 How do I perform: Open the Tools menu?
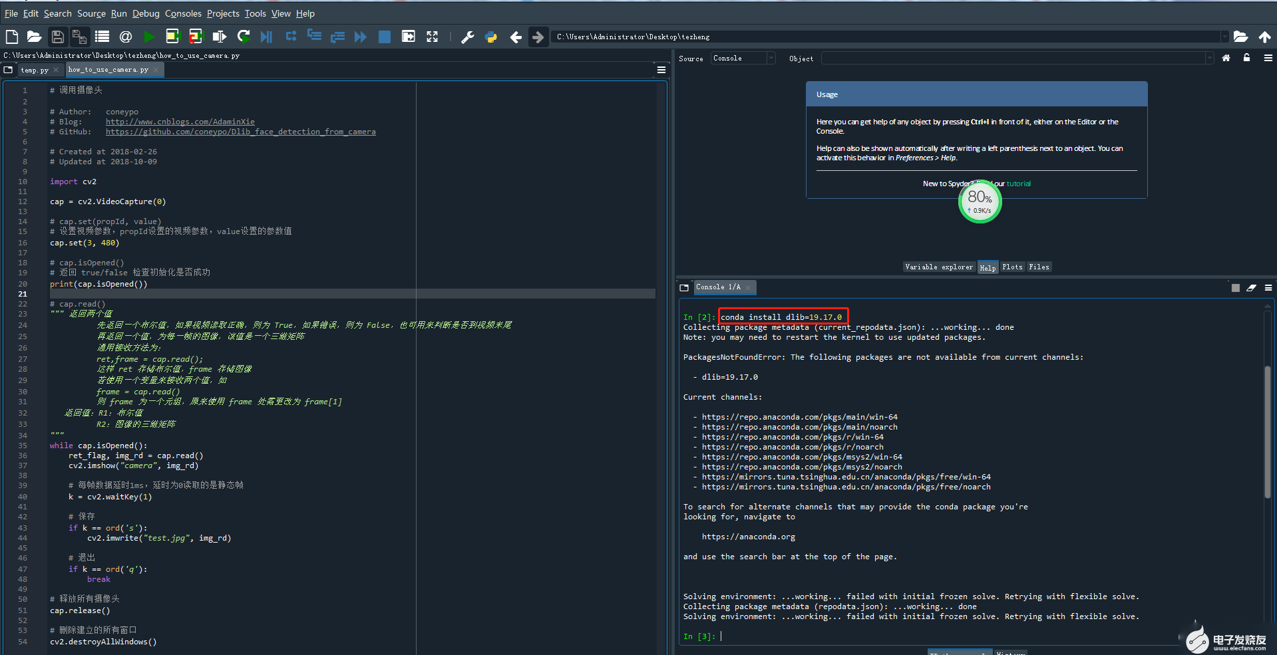tap(256, 13)
